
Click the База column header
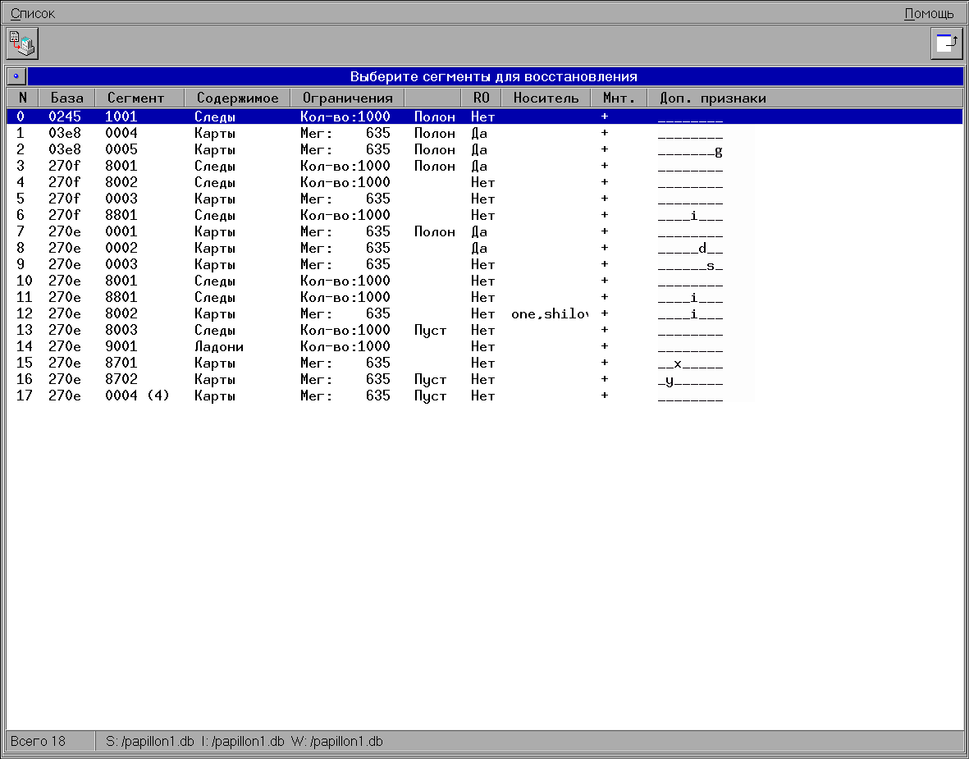click(66, 98)
